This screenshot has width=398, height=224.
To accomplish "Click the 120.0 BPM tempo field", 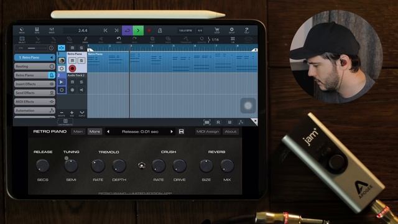I will pyautogui.click(x=185, y=30).
